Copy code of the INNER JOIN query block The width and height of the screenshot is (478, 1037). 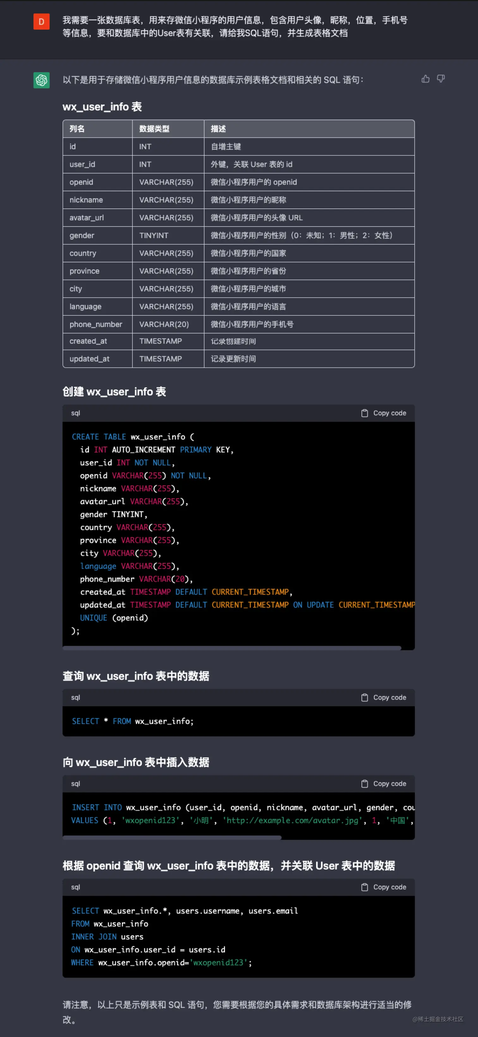[384, 887]
